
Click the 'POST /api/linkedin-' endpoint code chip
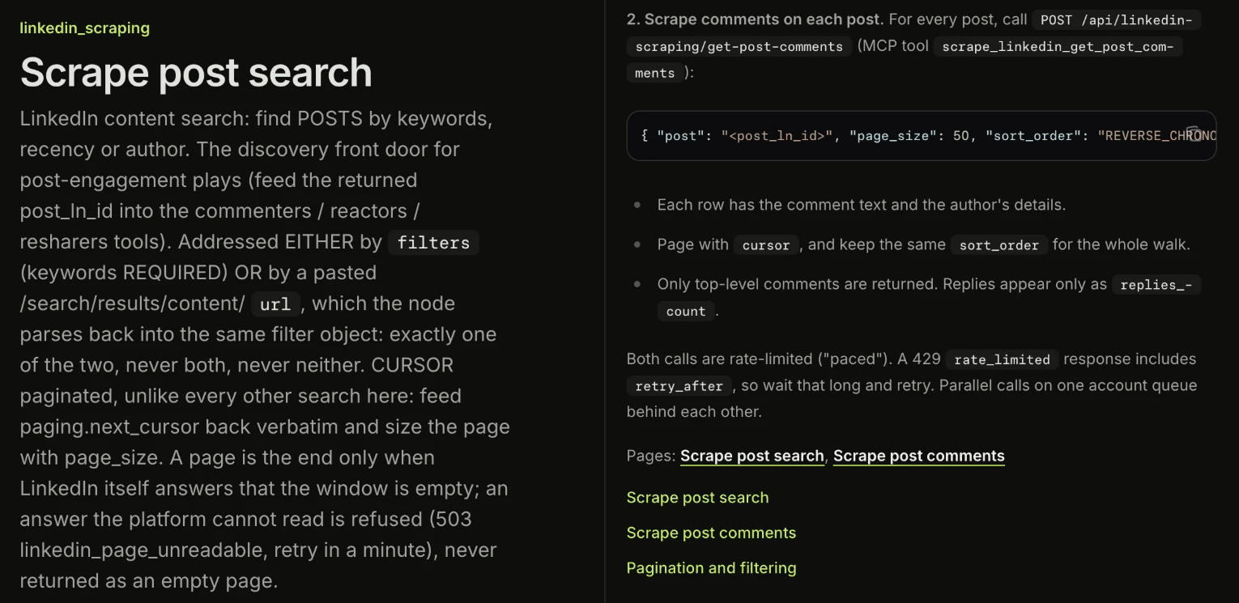[x=1116, y=20]
